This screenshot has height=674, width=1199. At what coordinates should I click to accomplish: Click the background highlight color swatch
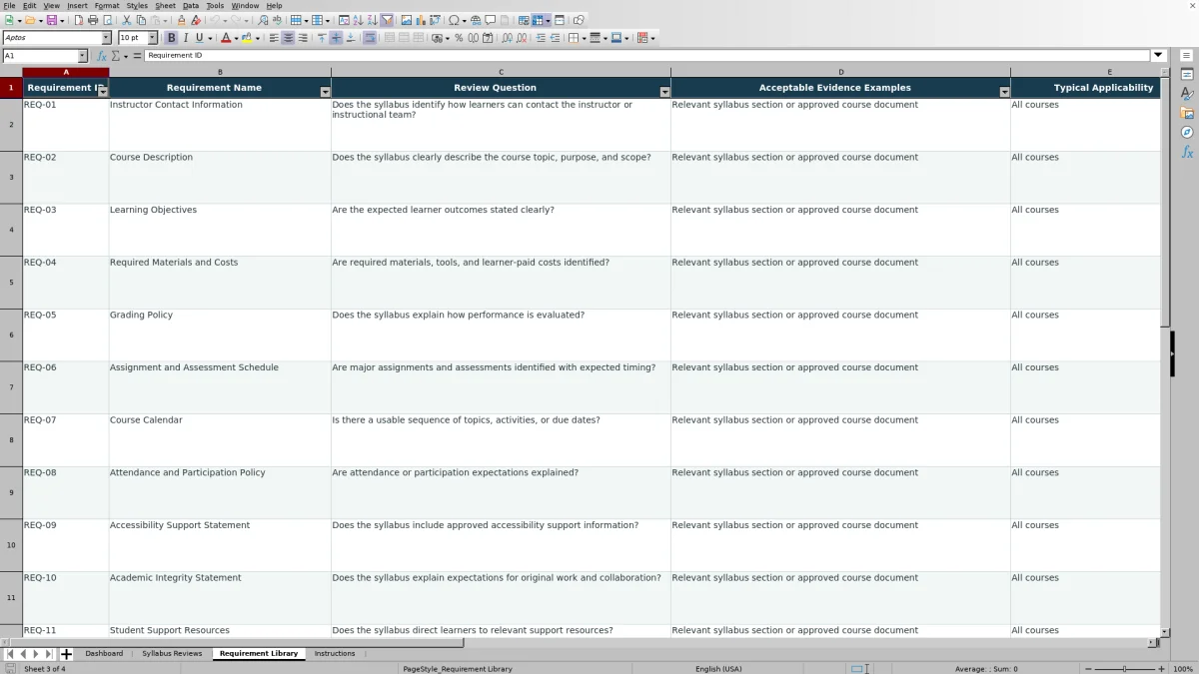pos(245,38)
